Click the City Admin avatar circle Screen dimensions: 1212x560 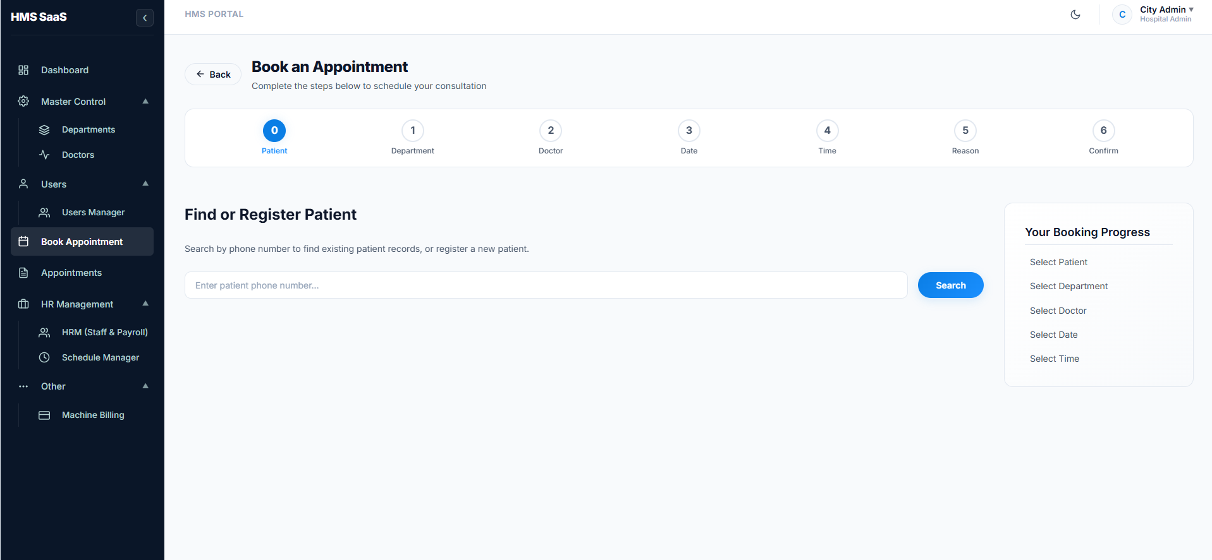click(1122, 15)
